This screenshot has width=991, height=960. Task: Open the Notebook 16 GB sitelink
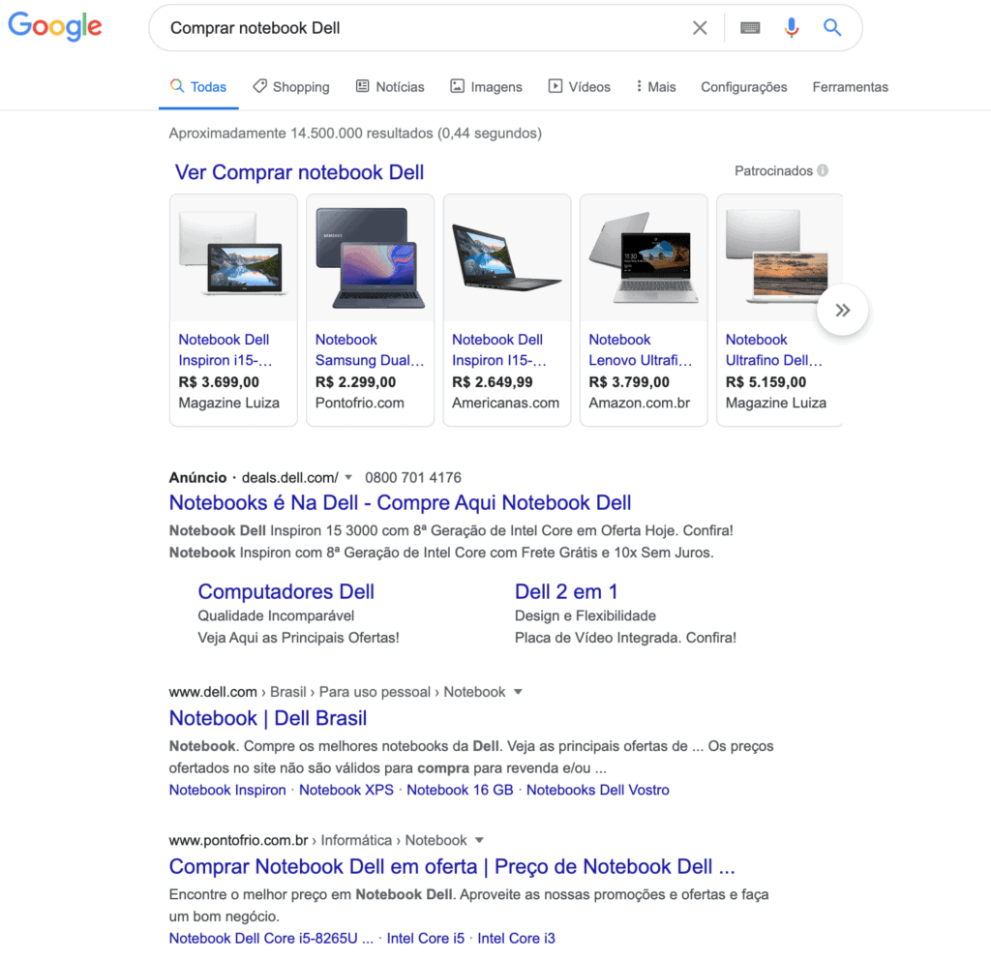tap(460, 790)
